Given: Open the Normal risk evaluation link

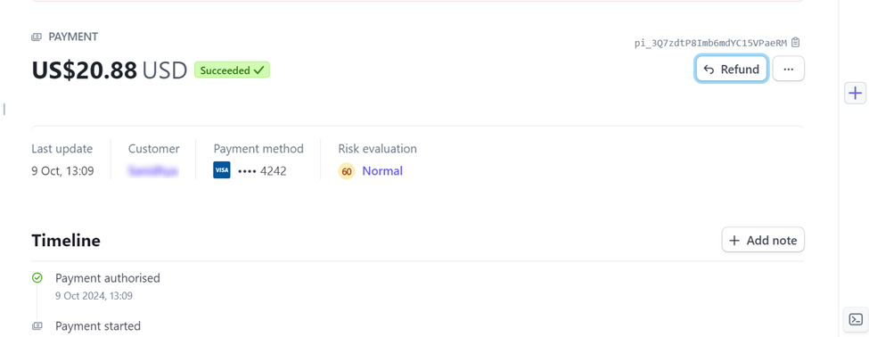Looking at the screenshot, I should (382, 170).
